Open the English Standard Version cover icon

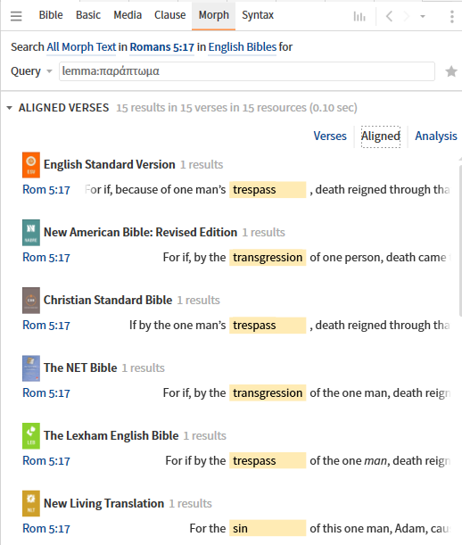click(x=31, y=165)
